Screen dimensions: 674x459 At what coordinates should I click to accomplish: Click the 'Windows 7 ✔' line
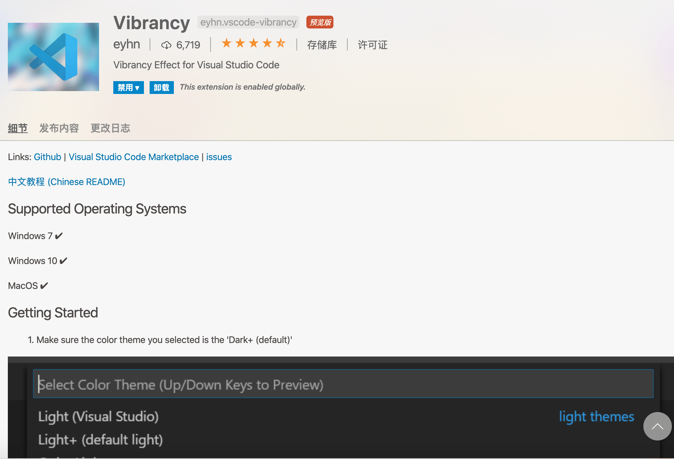tap(35, 236)
